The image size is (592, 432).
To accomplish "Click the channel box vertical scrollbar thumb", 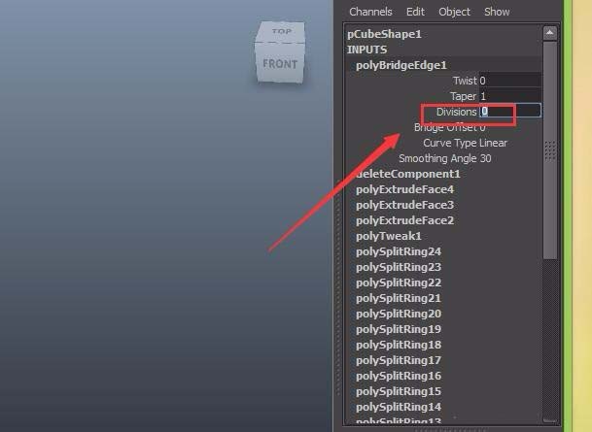I will coord(550,150).
